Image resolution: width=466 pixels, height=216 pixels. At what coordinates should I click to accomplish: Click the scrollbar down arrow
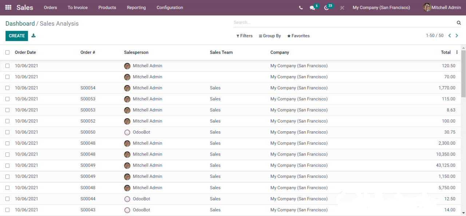click(463, 213)
